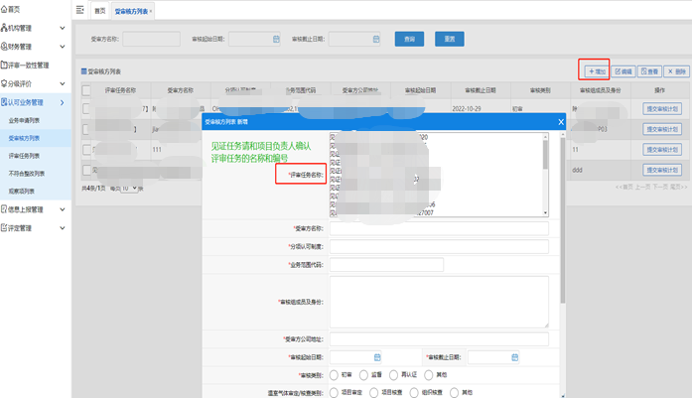Click the 评审任务名称 listbox scrollbar thumb
Image resolution: width=692 pixels, height=398 pixels.
tap(545, 155)
